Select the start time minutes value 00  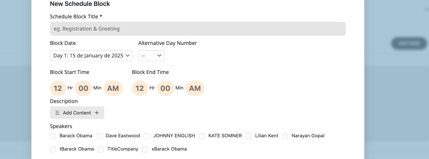pyautogui.click(x=84, y=88)
